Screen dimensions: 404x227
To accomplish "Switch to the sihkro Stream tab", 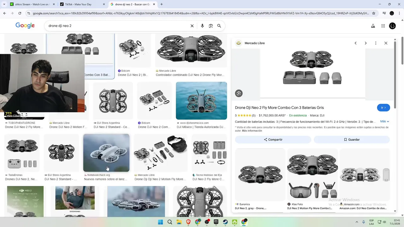I will click(x=33, y=4).
